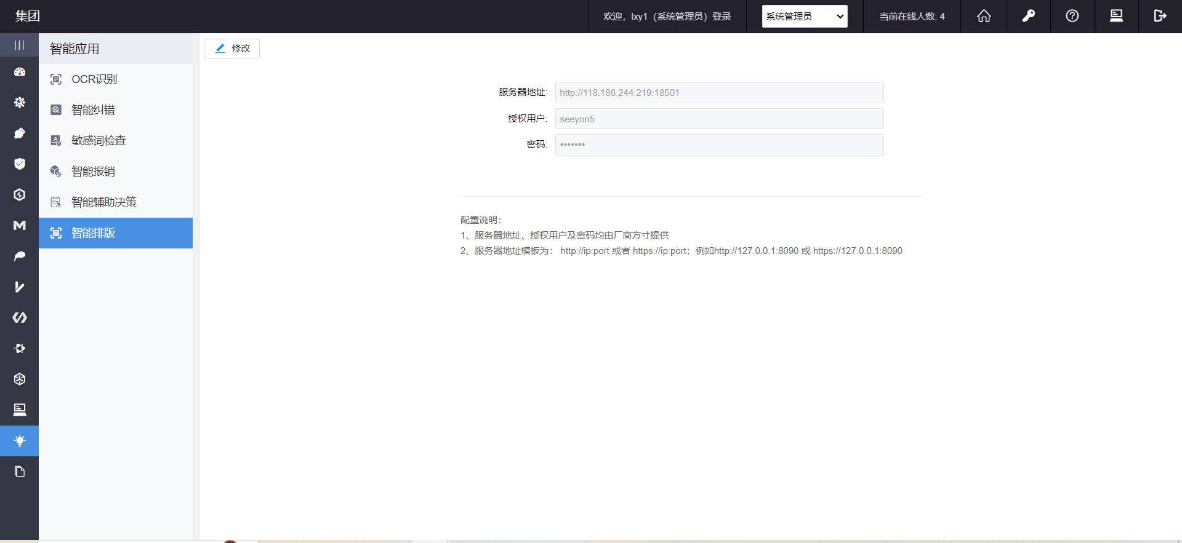
Task: Click the 智能报销 menu icon
Action: (x=56, y=172)
